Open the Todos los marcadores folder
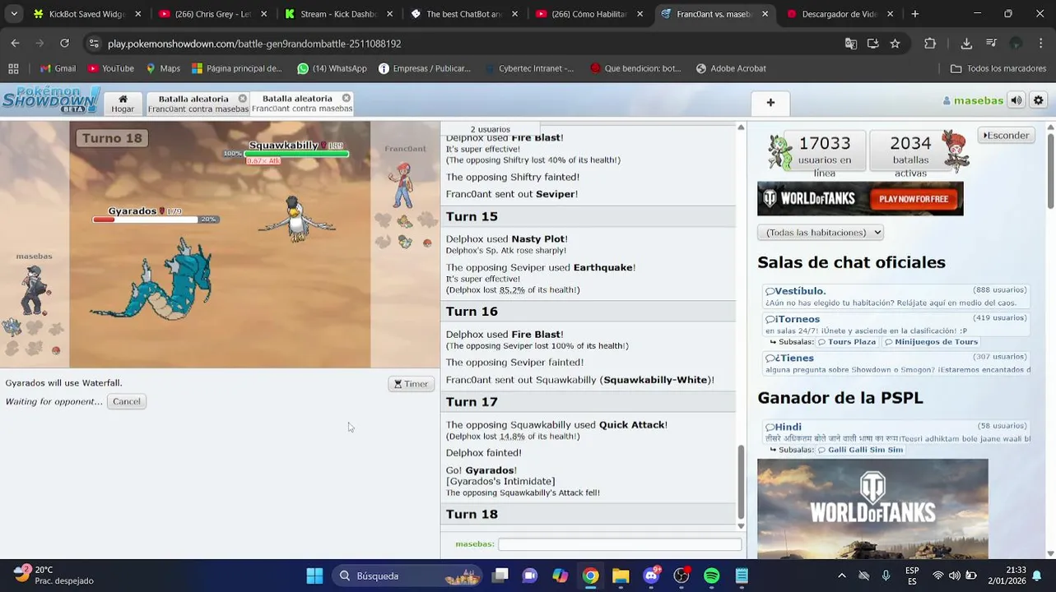Image resolution: width=1056 pixels, height=592 pixels. point(998,68)
